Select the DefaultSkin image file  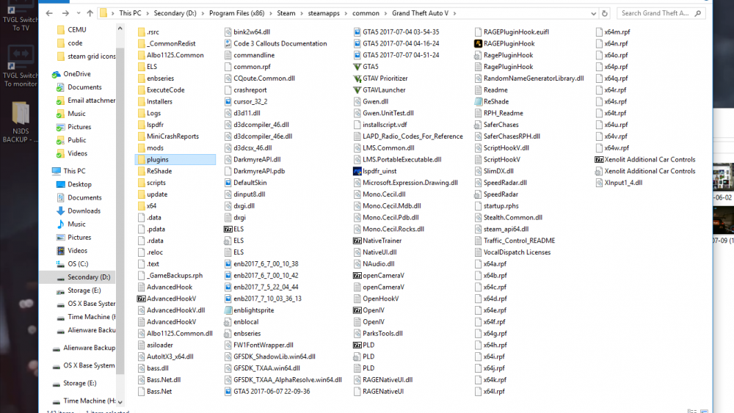pyautogui.click(x=245, y=183)
